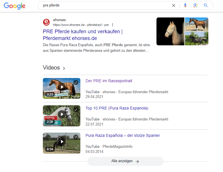Image resolution: width=223 pixels, height=172 pixels.
Task: Open the Videos heading
Action: click(x=51, y=68)
